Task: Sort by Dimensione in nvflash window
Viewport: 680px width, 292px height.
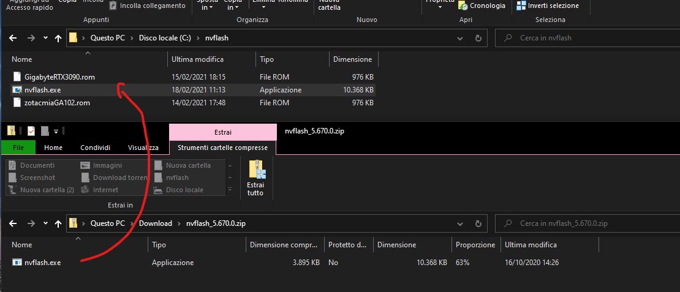Action: (x=353, y=59)
